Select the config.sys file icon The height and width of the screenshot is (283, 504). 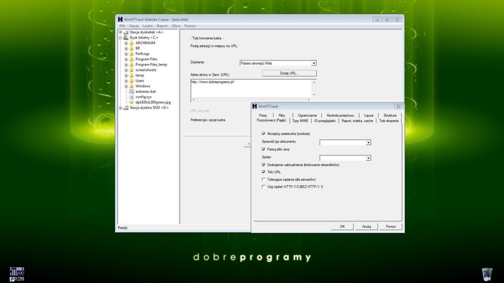(131, 97)
